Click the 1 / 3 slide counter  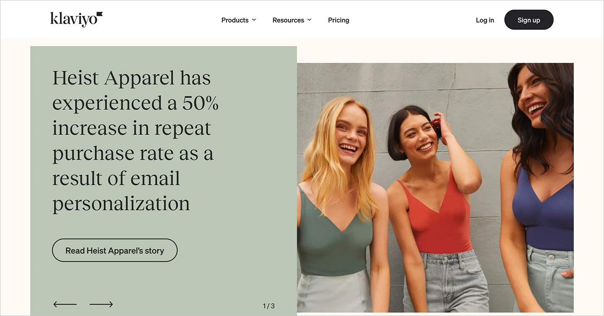point(269,306)
